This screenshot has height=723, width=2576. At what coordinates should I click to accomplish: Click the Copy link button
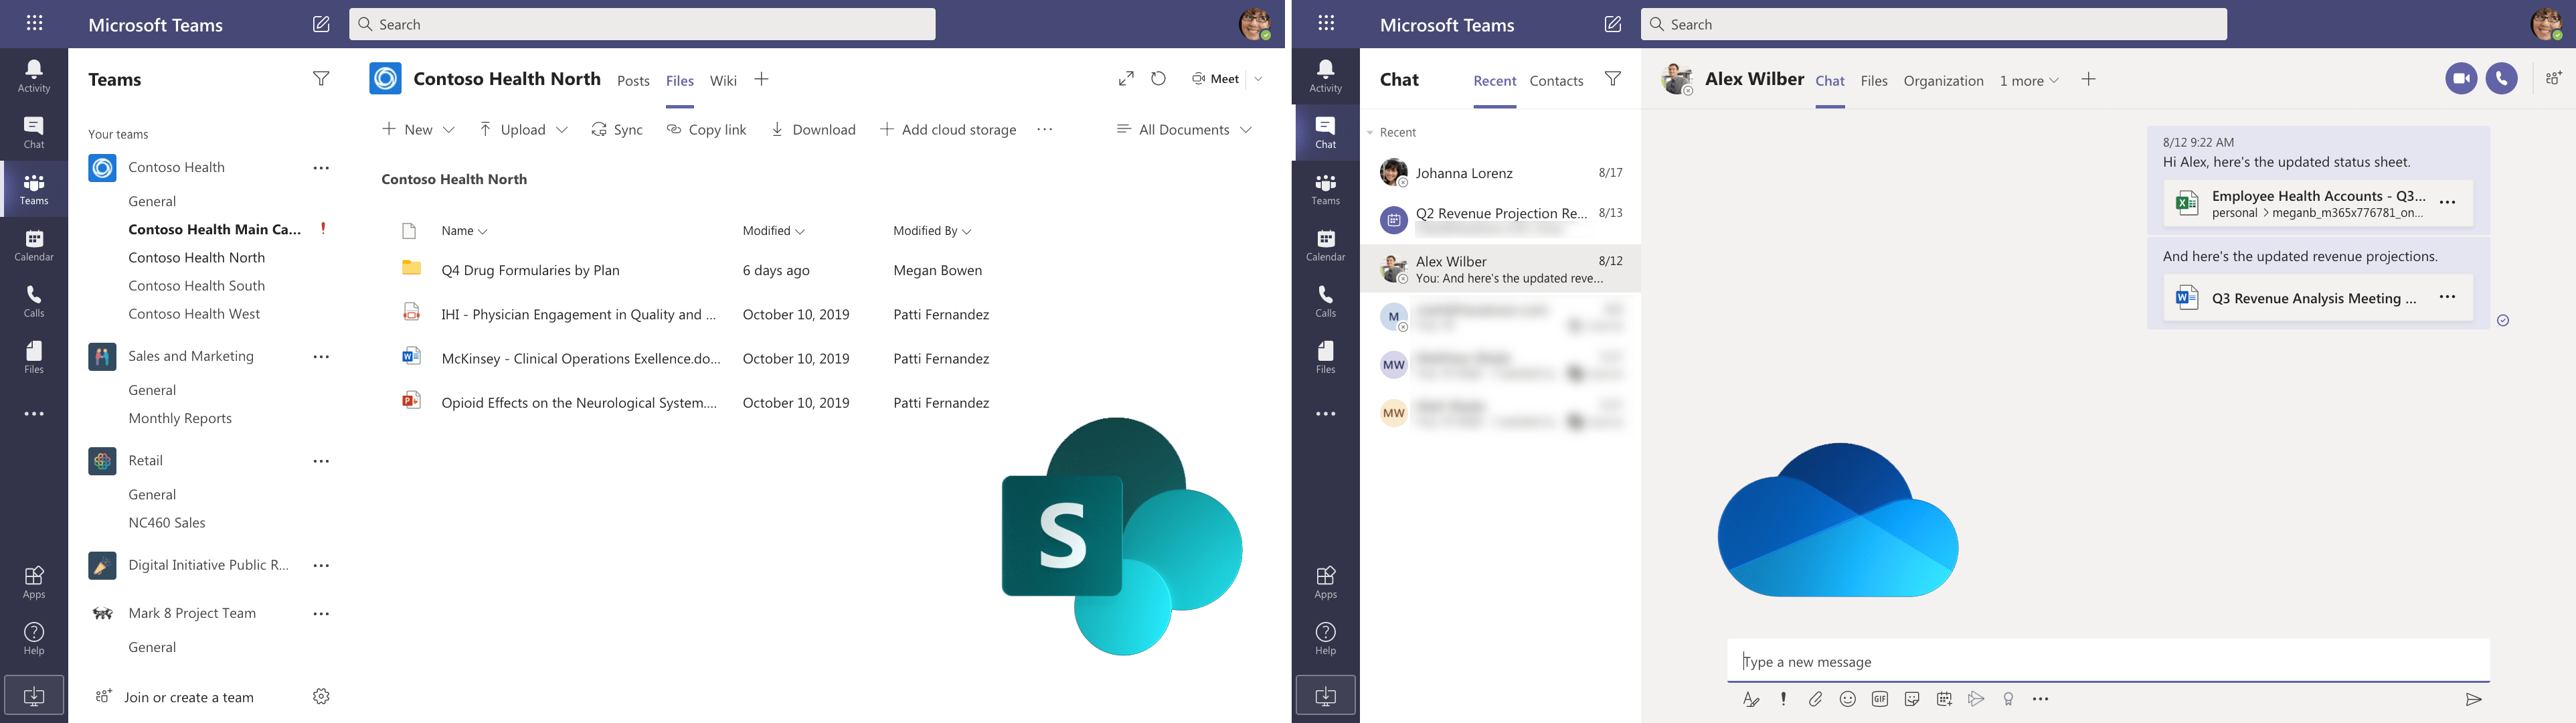point(706,129)
